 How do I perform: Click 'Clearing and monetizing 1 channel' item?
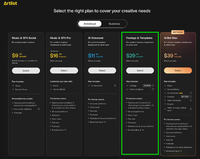[25, 104]
